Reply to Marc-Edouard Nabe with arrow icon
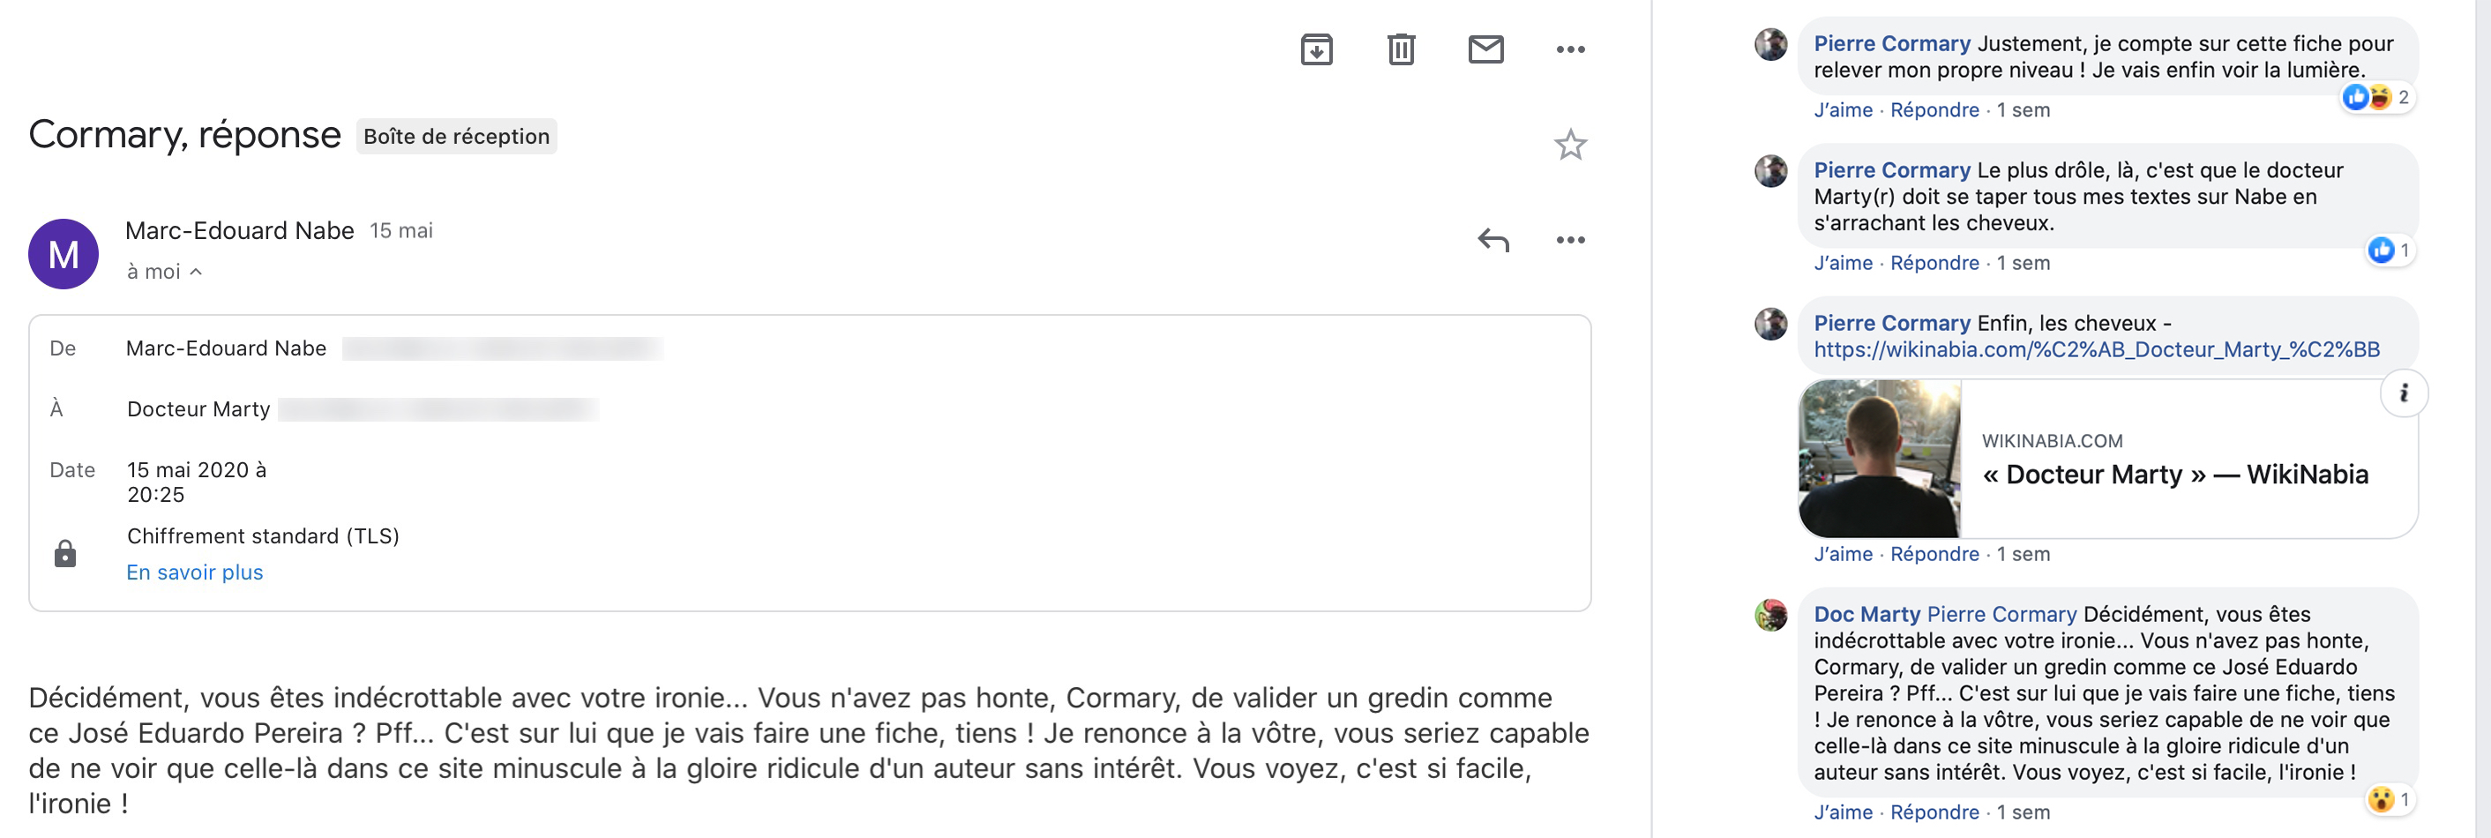2491x838 pixels. click(x=1493, y=240)
